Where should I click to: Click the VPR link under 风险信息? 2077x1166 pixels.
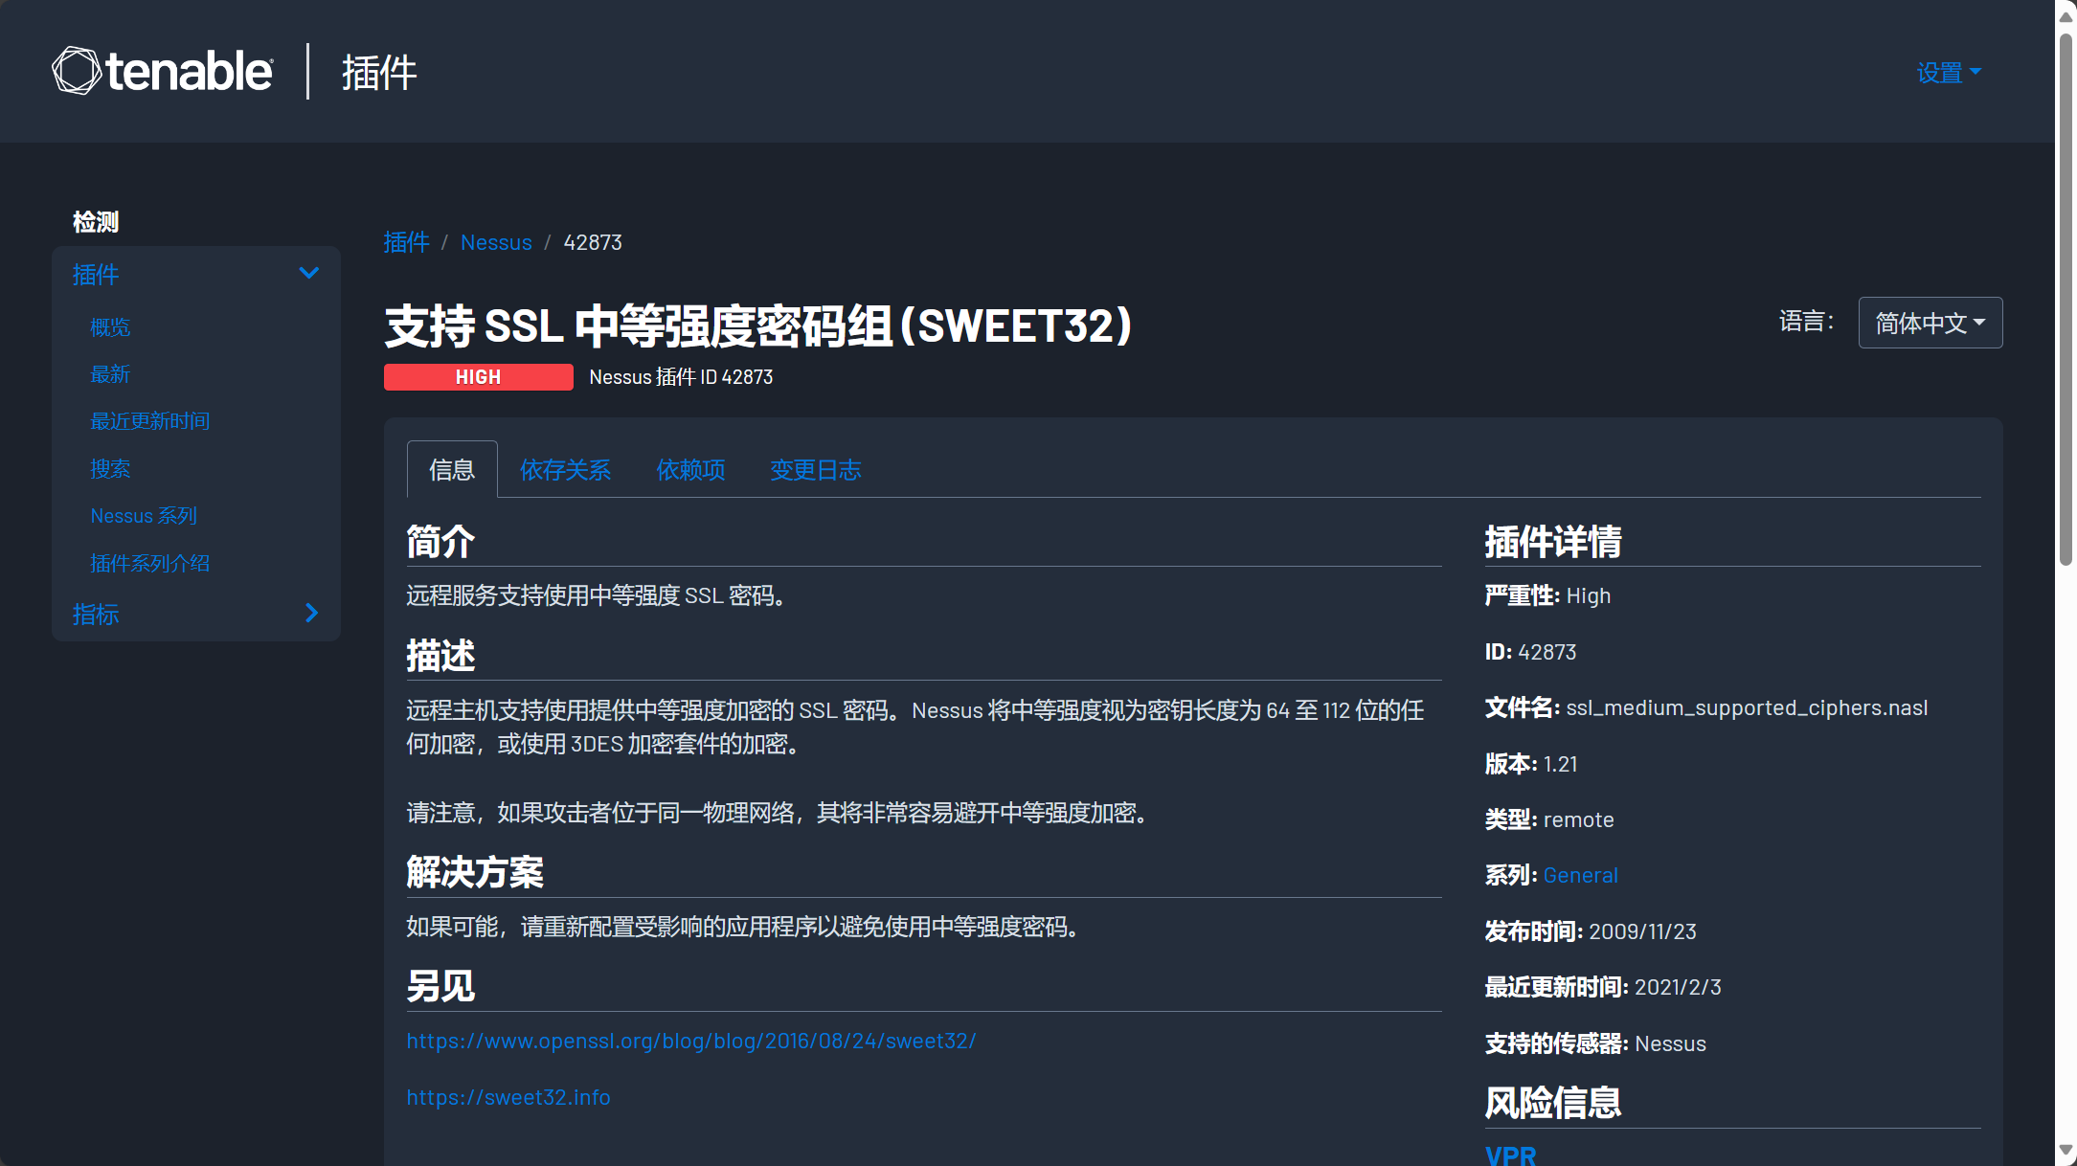[x=1510, y=1155]
